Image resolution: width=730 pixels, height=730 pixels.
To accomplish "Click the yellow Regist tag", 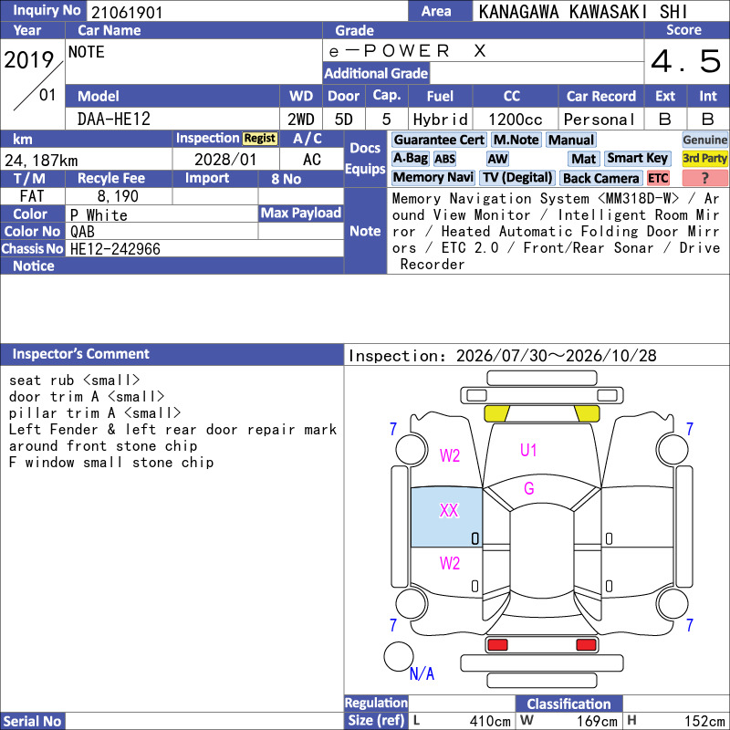I will (260, 139).
